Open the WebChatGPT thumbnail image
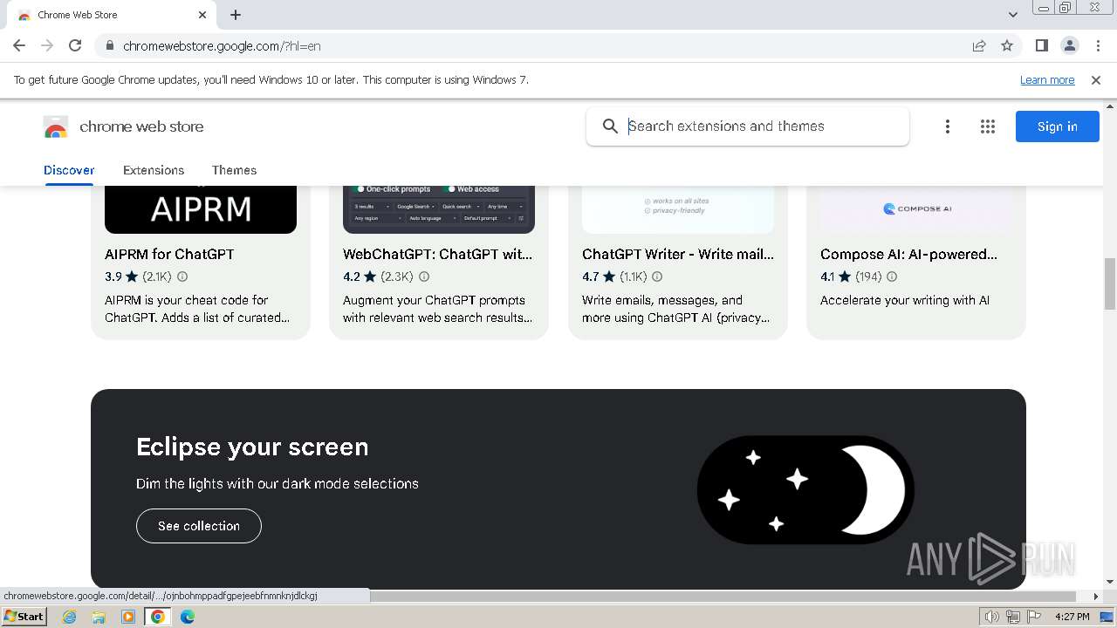 pyautogui.click(x=439, y=209)
